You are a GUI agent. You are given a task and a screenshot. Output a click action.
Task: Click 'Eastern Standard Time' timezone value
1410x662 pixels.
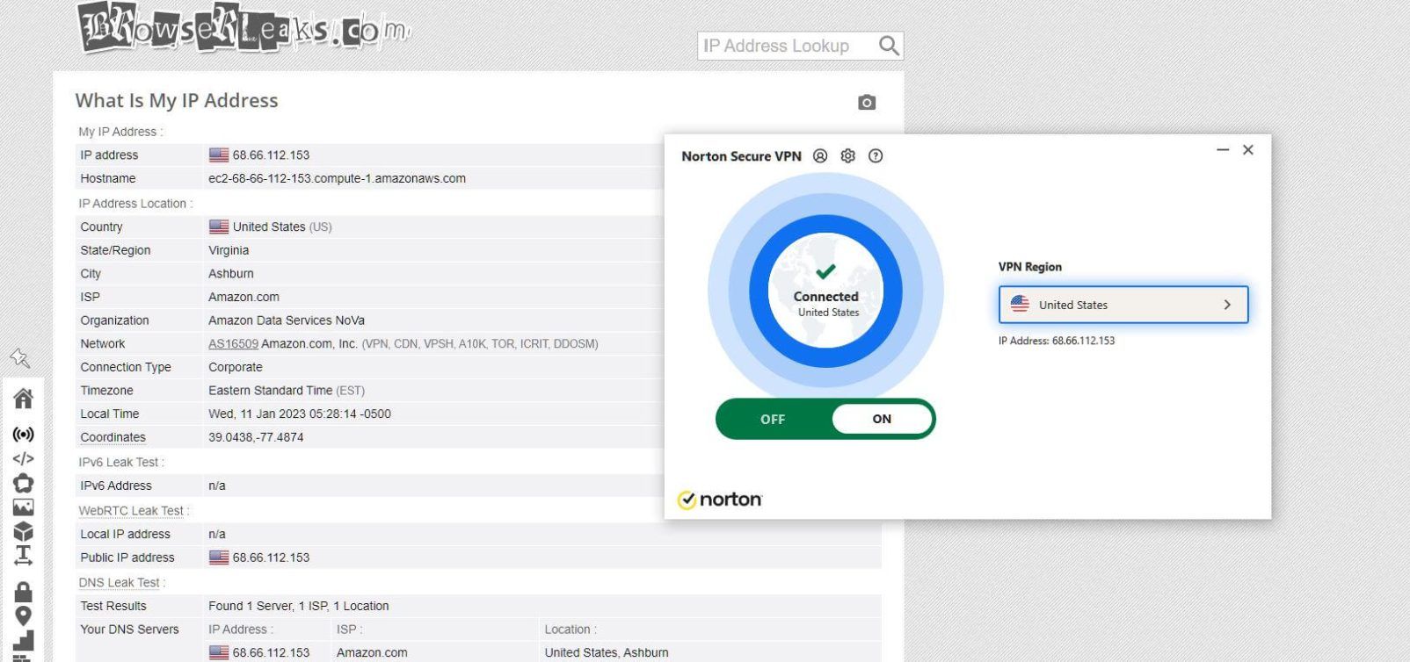coord(270,391)
